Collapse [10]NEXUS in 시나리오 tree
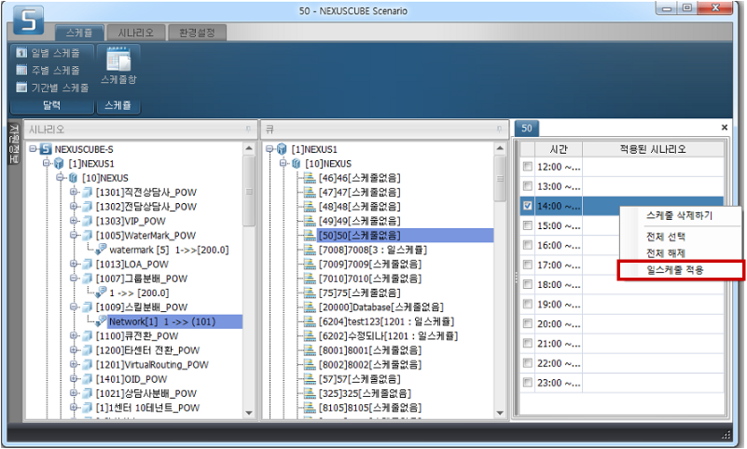747x449 pixels. [x=60, y=177]
